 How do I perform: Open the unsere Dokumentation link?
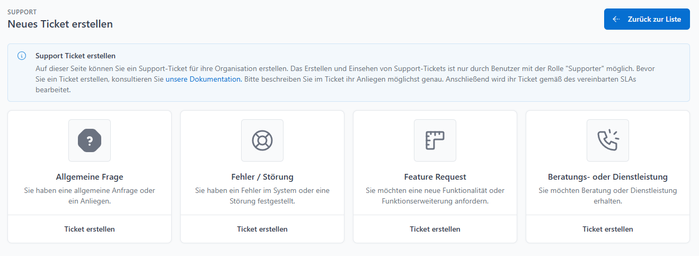pos(203,79)
